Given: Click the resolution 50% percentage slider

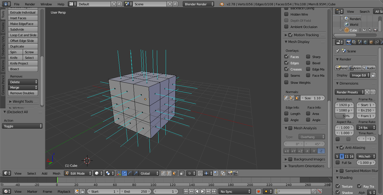Looking at the screenshot, I should pos(344,116).
